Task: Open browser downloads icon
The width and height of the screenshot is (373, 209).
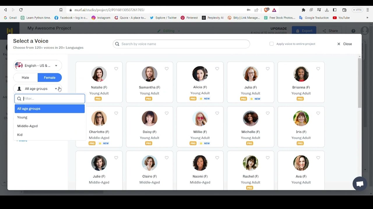Action: point(327,10)
